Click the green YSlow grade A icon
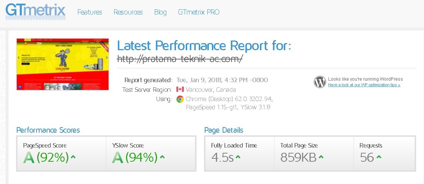Image resolution: width=424 pixels, height=184 pixels. [x=117, y=158]
